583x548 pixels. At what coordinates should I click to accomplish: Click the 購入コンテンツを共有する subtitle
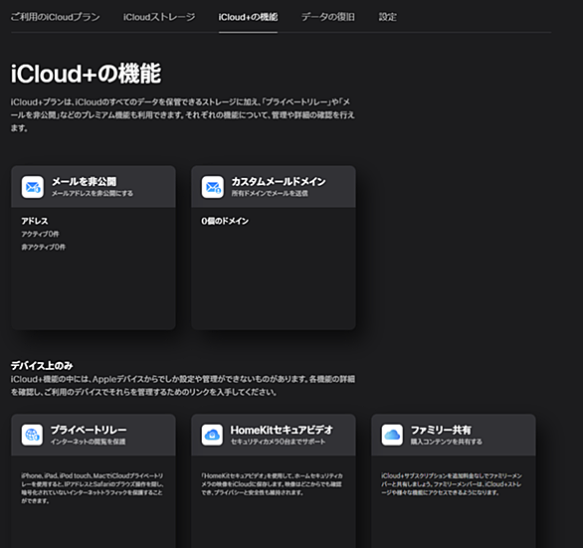(x=447, y=442)
